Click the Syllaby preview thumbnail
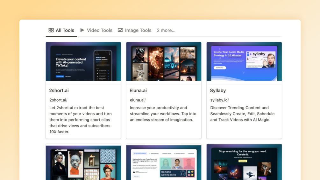 [x=244, y=61]
